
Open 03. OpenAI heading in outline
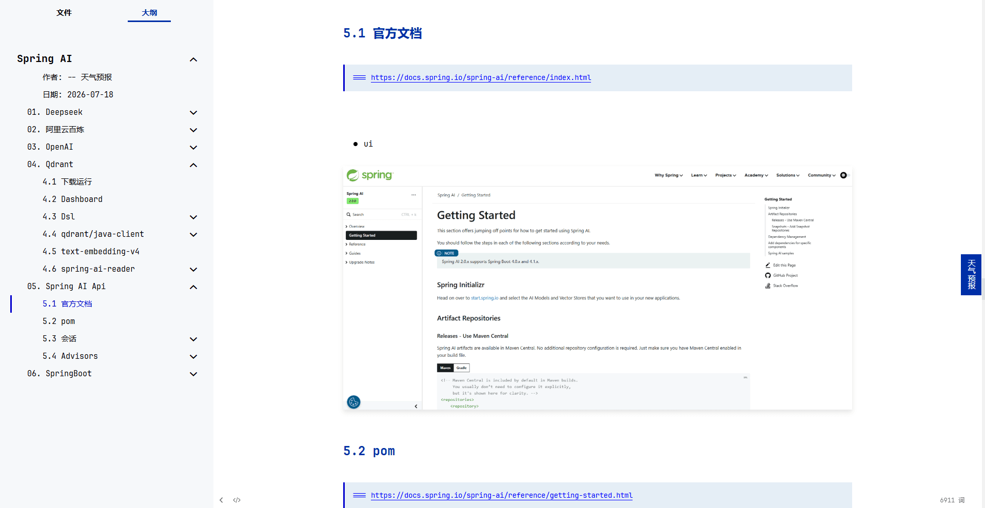50,147
